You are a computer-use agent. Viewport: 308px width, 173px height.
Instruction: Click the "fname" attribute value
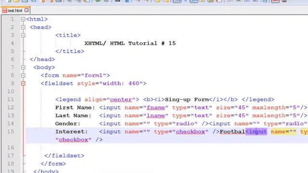(x=155, y=108)
